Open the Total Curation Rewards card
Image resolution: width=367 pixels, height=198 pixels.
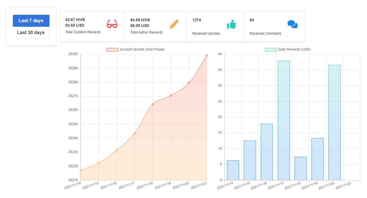[92, 26]
